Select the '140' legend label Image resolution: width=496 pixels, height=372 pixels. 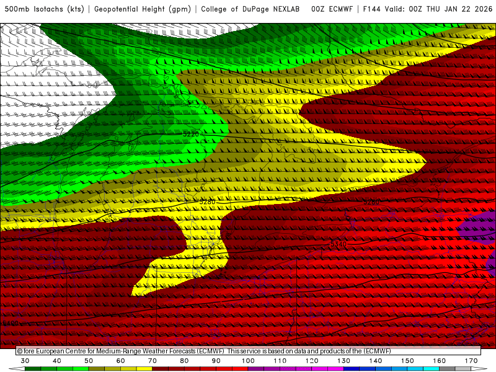click(x=376, y=361)
